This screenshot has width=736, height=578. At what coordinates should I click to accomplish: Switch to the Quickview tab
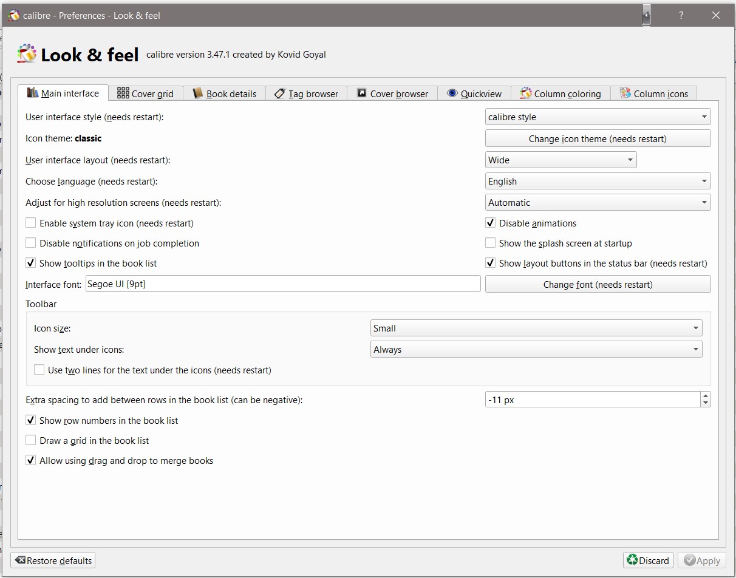(474, 93)
